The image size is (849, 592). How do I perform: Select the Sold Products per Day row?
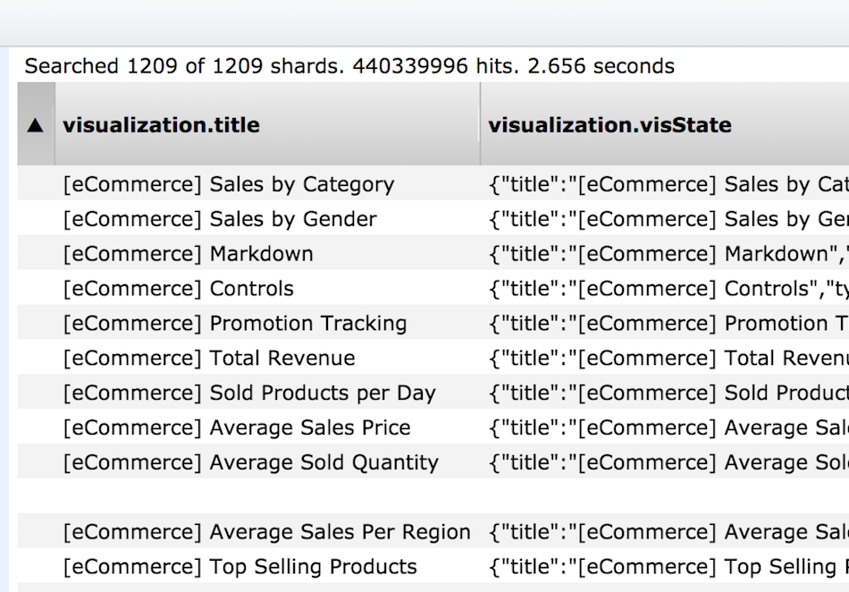(249, 393)
